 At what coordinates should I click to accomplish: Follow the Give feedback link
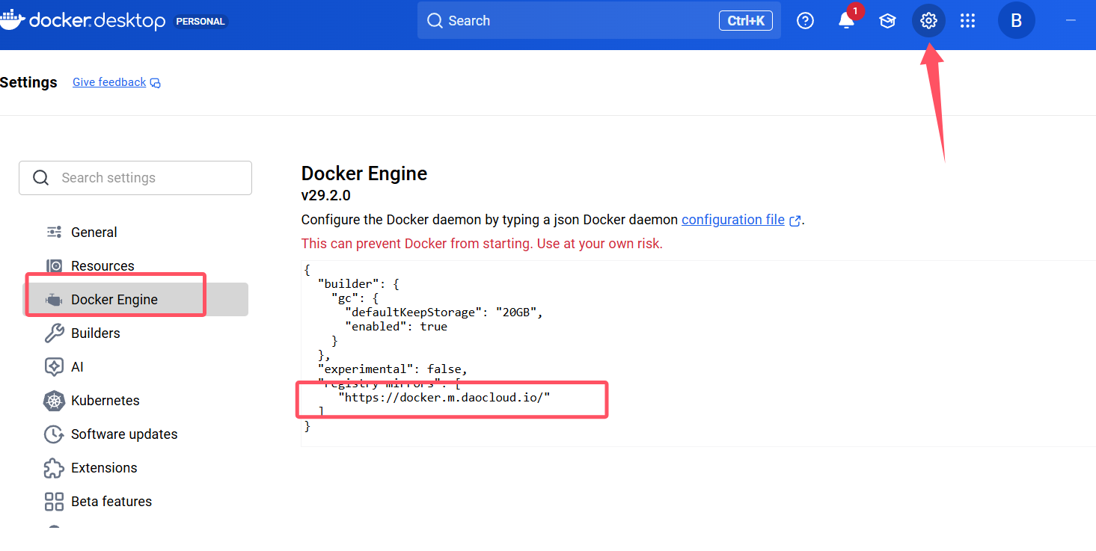tap(109, 82)
